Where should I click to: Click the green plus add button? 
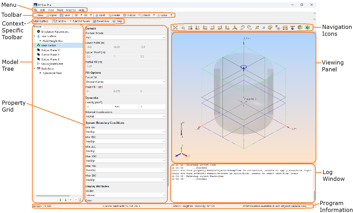pos(70,200)
